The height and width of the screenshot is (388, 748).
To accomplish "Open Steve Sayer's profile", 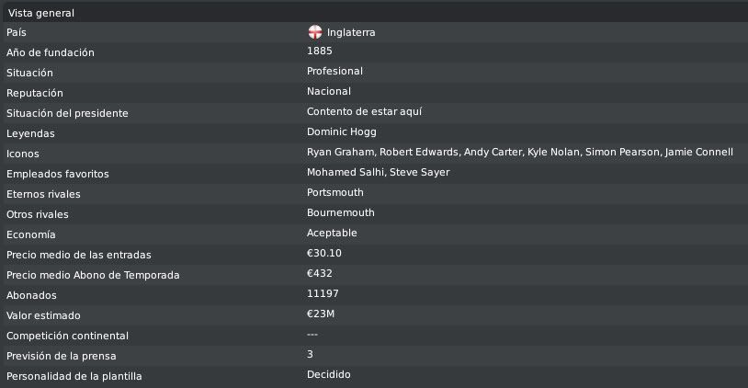I will 420,172.
